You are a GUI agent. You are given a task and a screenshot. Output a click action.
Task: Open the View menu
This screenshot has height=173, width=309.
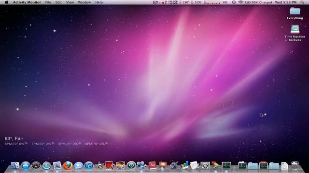coord(70,2)
